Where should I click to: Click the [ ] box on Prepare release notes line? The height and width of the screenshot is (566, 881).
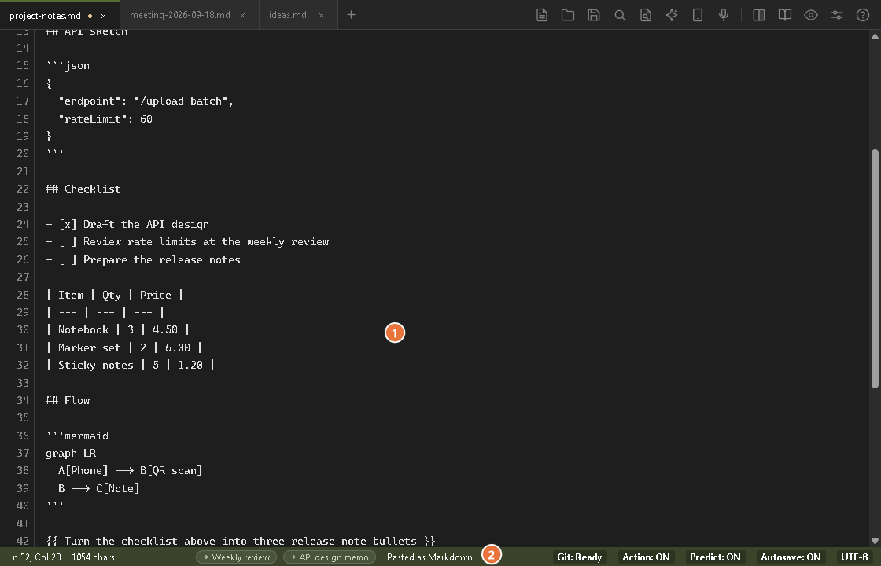(68, 259)
